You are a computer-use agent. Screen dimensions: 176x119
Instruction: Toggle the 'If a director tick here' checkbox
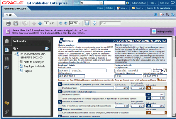[x=165, y=71]
